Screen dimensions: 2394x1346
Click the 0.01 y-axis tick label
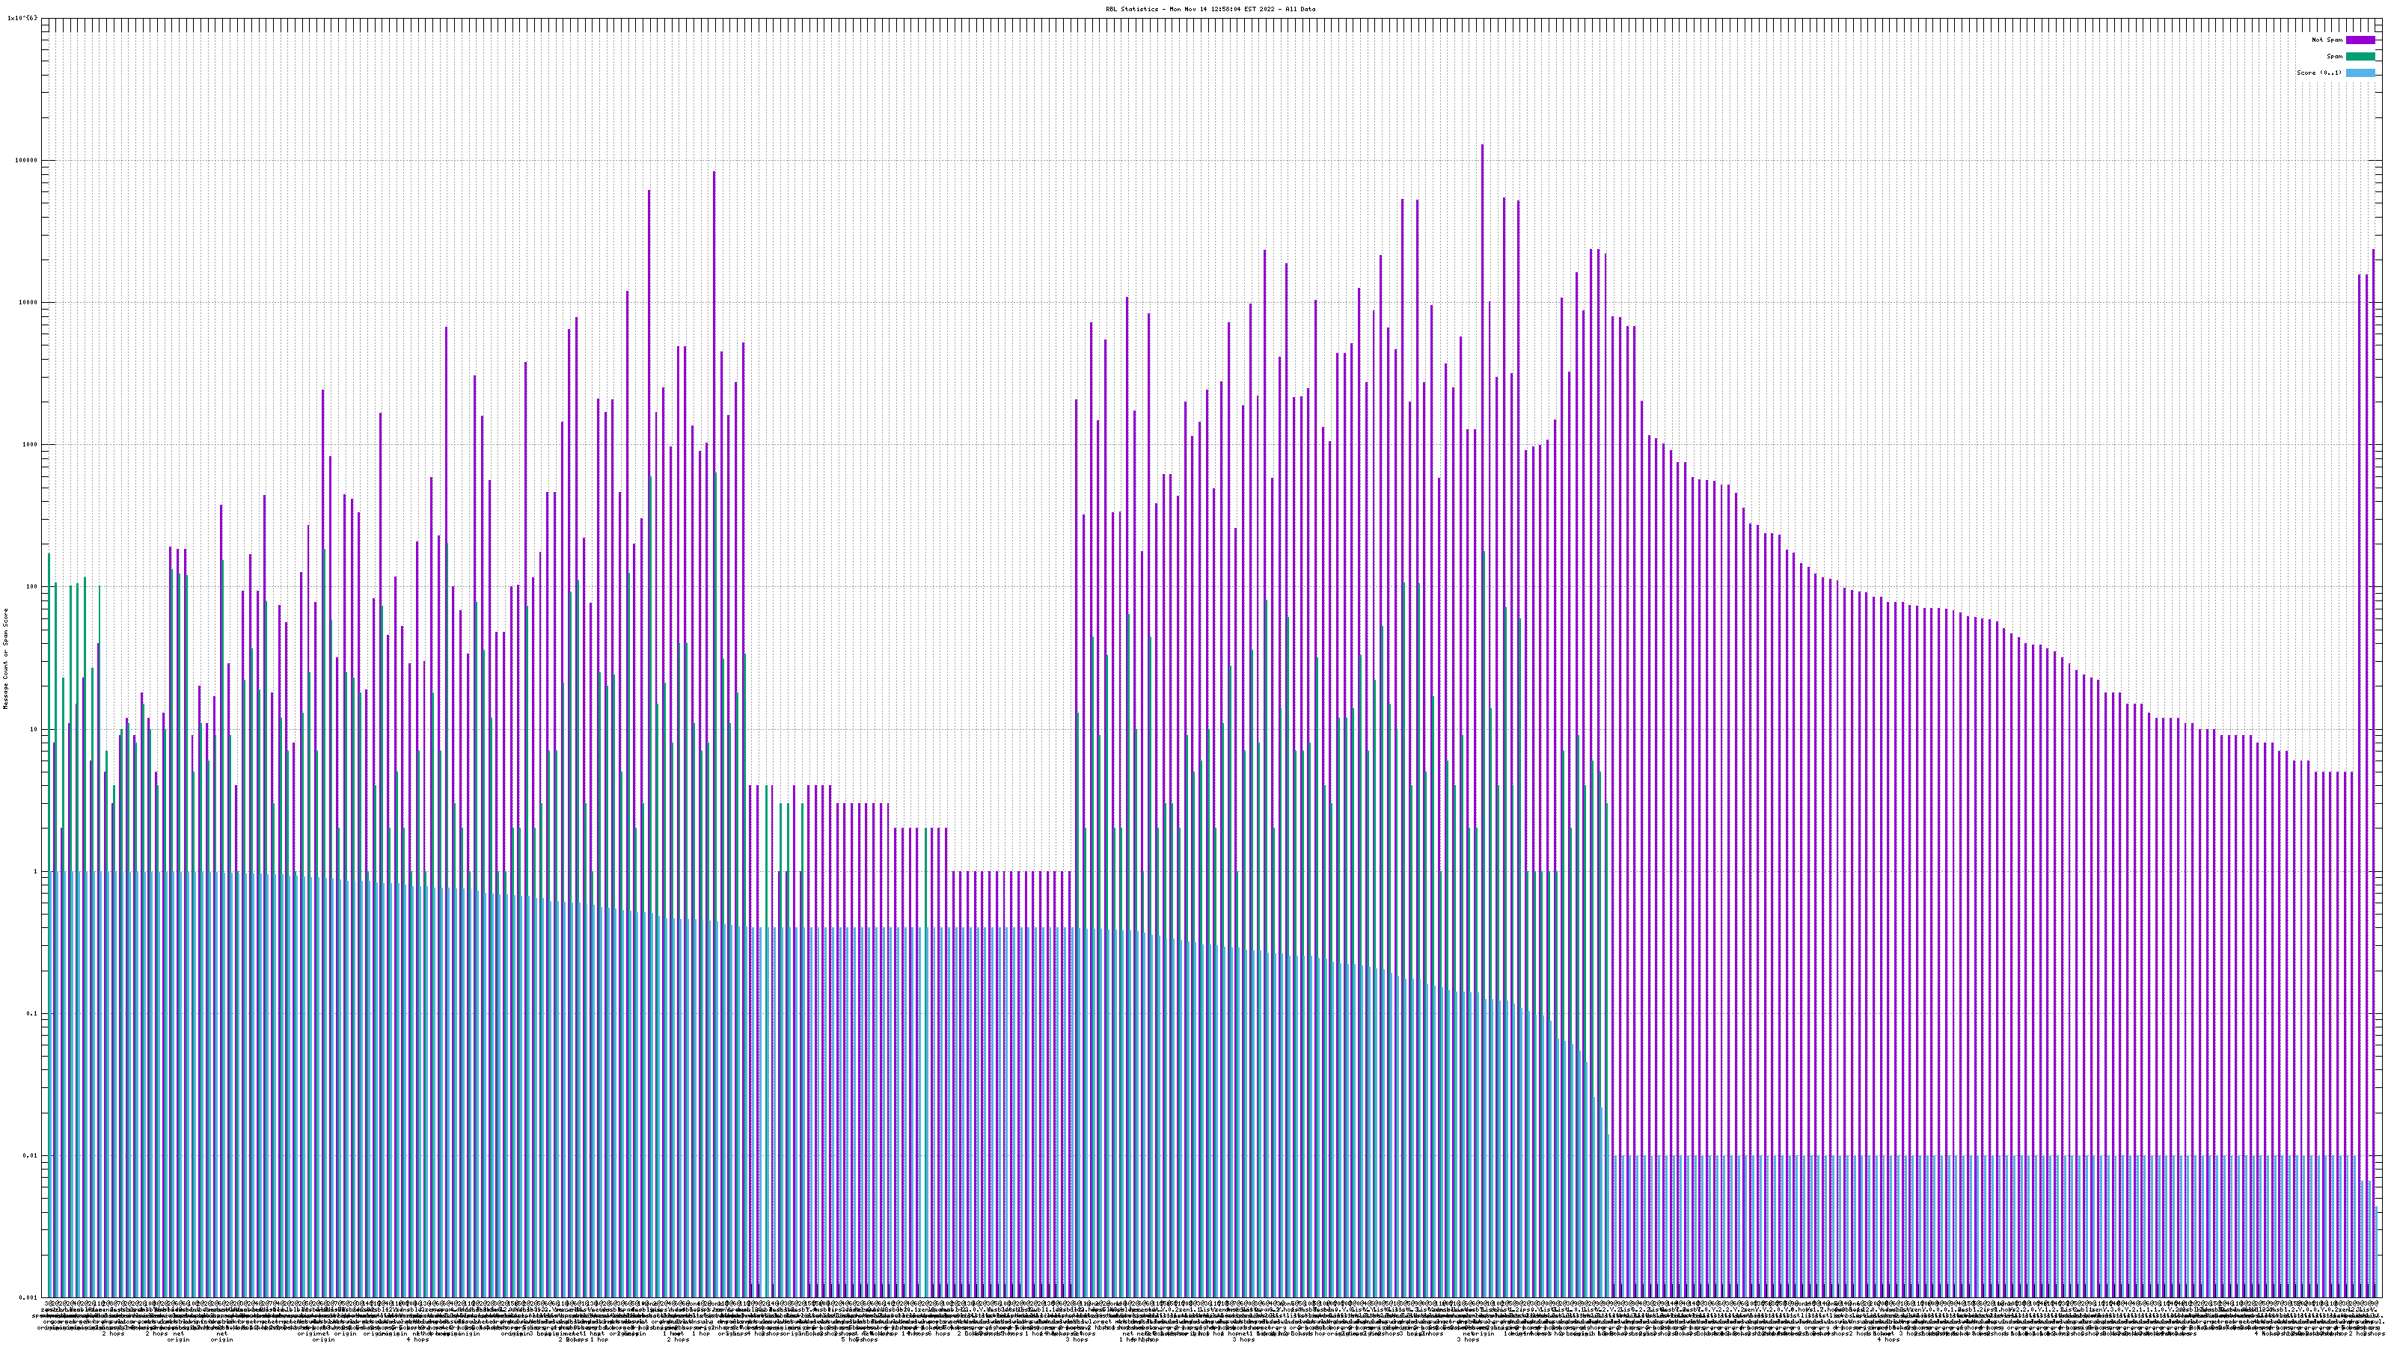(31, 1155)
